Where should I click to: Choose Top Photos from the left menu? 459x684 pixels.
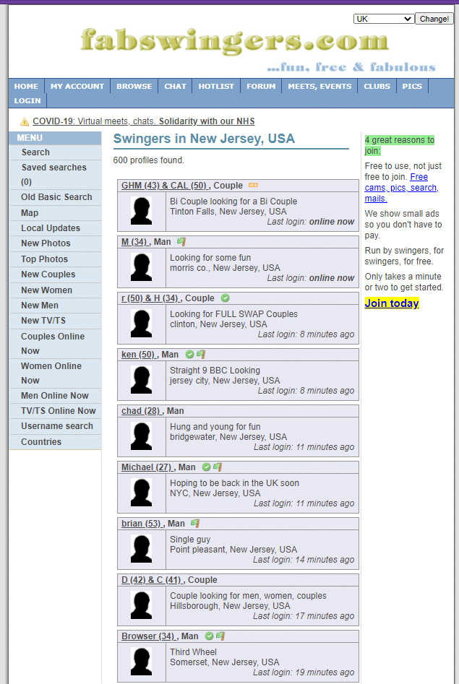pyautogui.click(x=44, y=259)
